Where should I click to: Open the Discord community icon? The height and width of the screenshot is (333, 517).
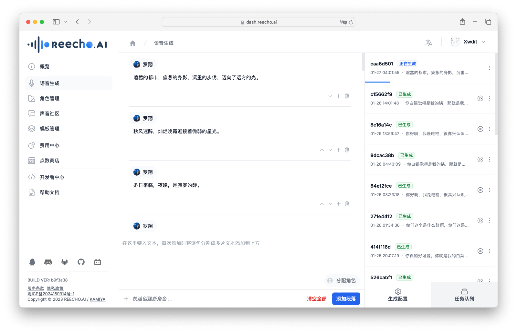point(48,262)
